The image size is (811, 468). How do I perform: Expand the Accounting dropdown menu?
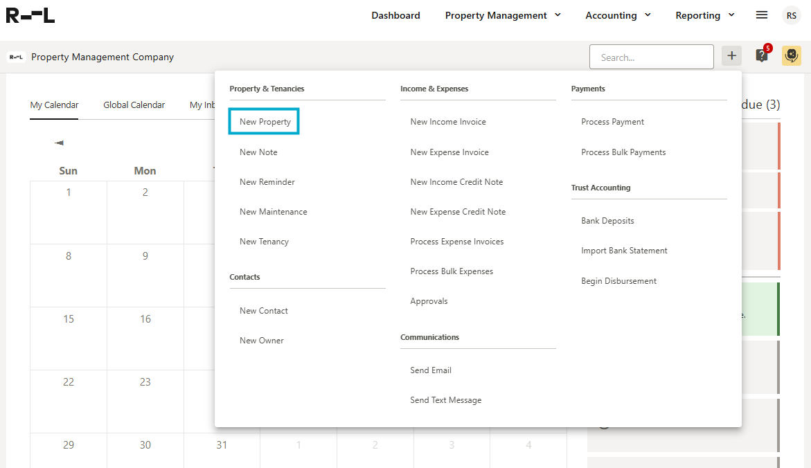click(618, 15)
